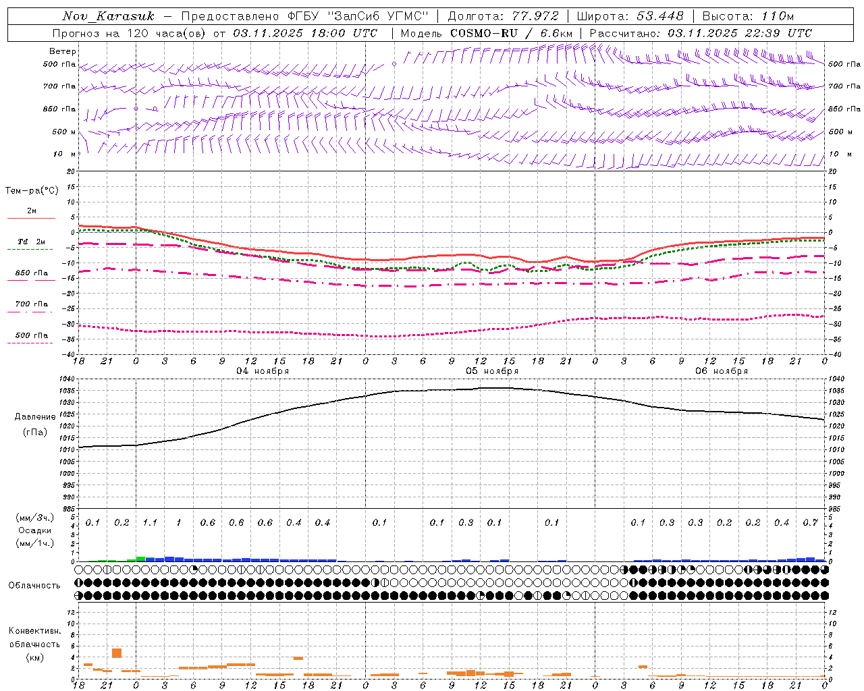Image resolution: width=864 pixels, height=691 pixels.
Task: Click the '10 м' wind level label on left
Action: coord(65,154)
